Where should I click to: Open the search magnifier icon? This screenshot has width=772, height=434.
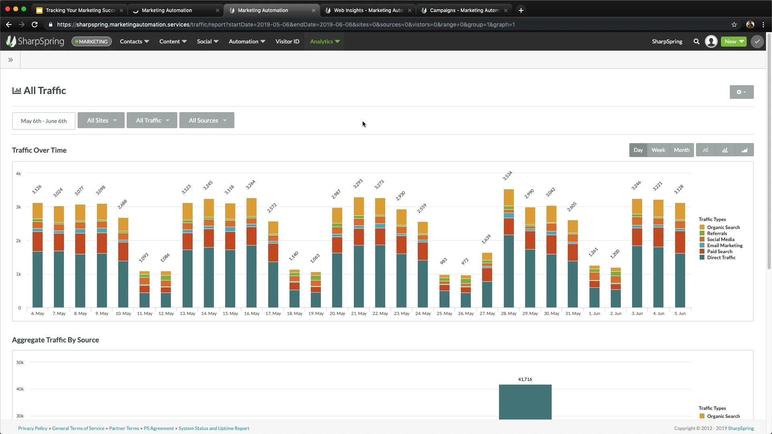[696, 41]
